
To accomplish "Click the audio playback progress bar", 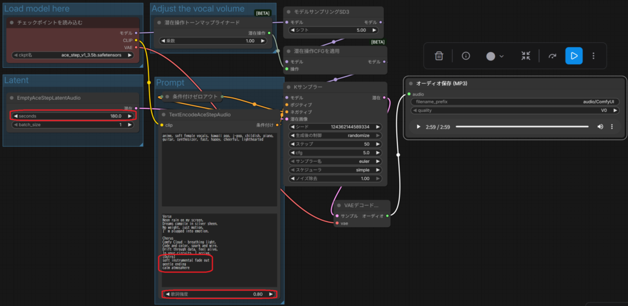I will point(521,127).
